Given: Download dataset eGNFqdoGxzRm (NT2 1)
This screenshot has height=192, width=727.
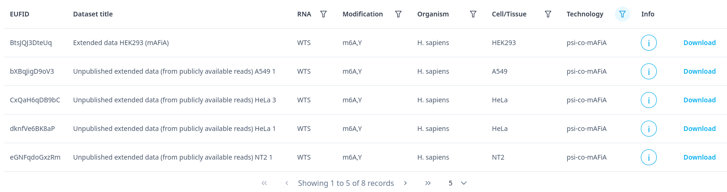Looking at the screenshot, I should point(699,157).
